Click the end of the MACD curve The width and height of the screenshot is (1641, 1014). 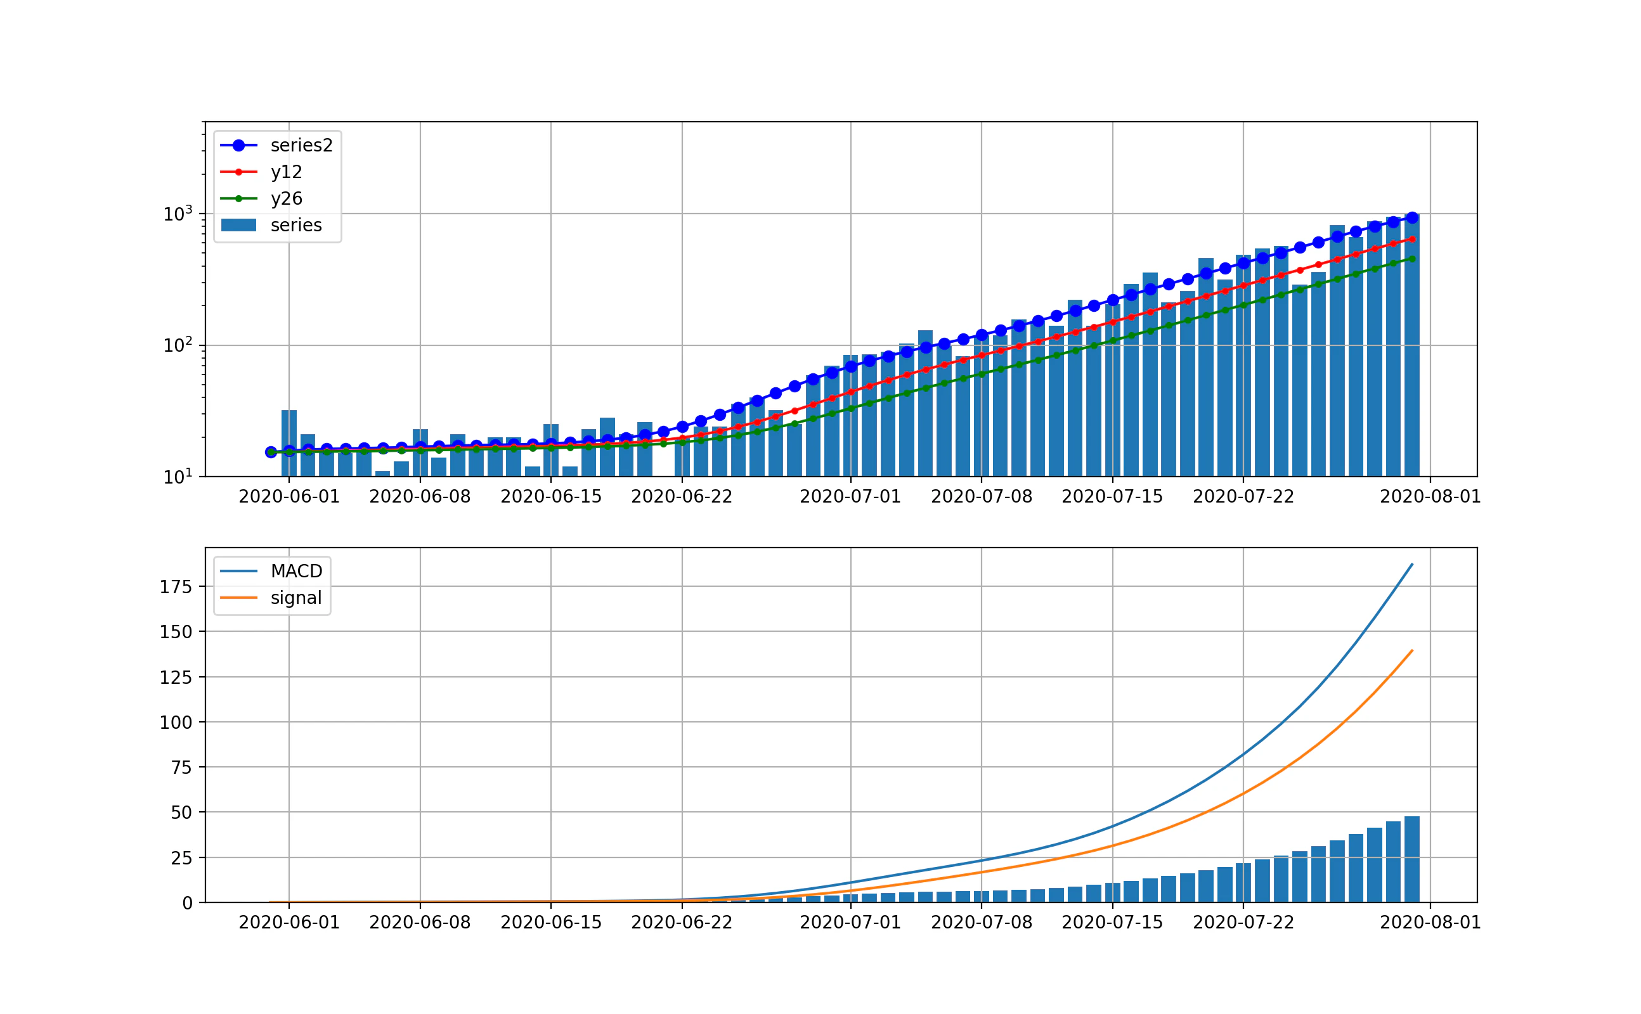point(1411,565)
